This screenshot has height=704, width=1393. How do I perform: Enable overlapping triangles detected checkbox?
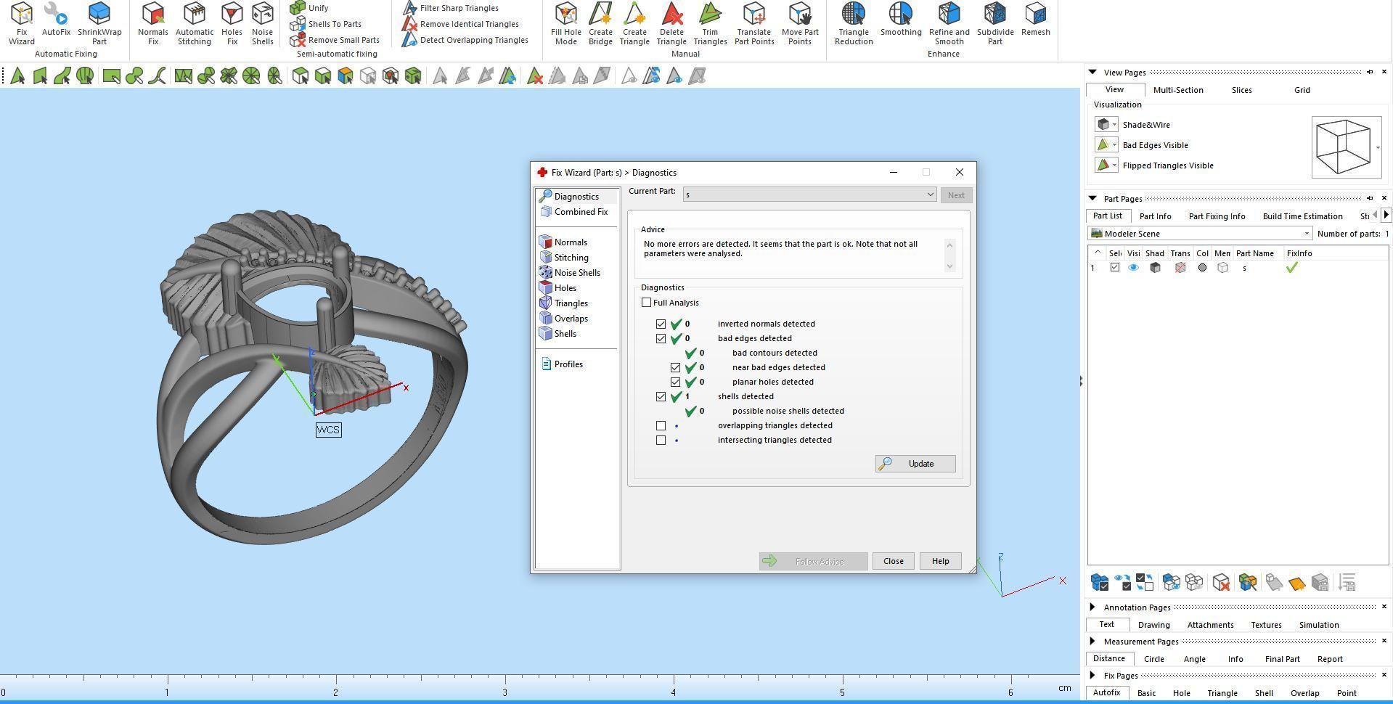[661, 425]
